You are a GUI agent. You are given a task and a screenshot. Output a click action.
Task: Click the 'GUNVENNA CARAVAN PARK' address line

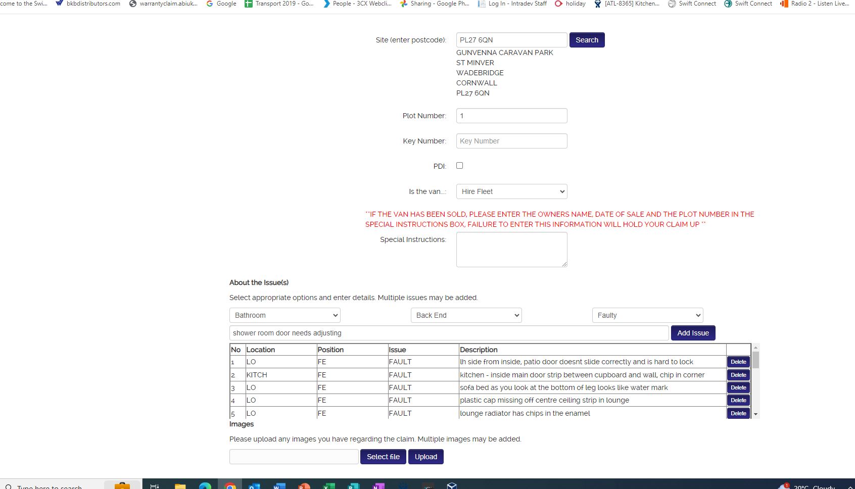pyautogui.click(x=504, y=53)
